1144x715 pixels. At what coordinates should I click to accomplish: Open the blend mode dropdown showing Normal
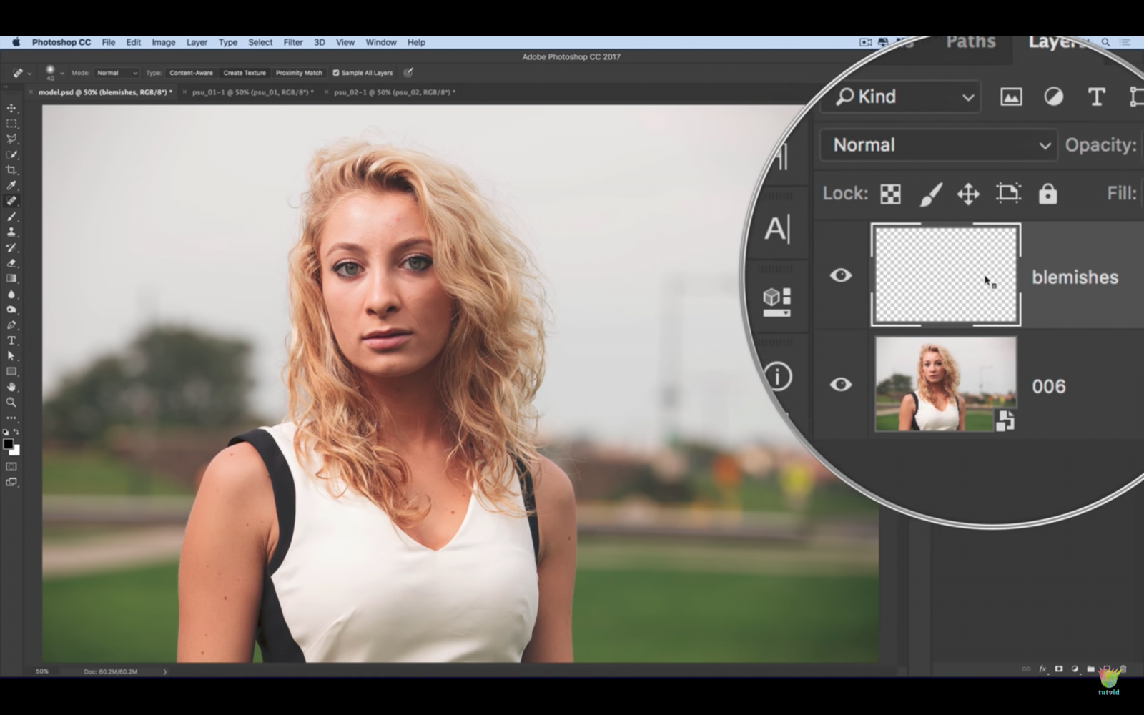click(937, 144)
